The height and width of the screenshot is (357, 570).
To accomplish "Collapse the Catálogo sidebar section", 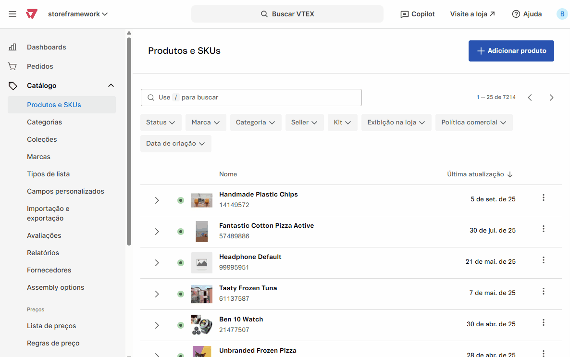I will 111,86.
